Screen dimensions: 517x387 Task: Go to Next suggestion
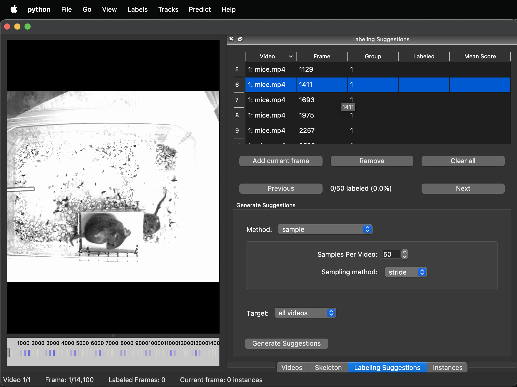point(463,188)
